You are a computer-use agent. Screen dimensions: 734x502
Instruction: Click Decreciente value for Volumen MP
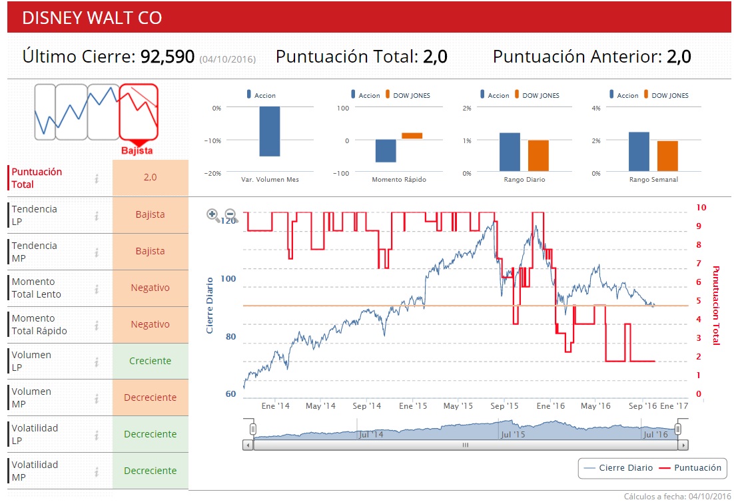tap(151, 397)
